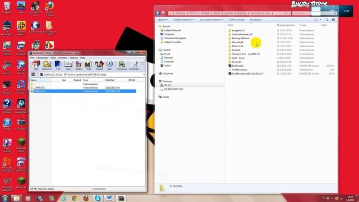359x202 pixels.
Task: Expand the WinRAR archive path dropdown
Action: tap(144, 75)
